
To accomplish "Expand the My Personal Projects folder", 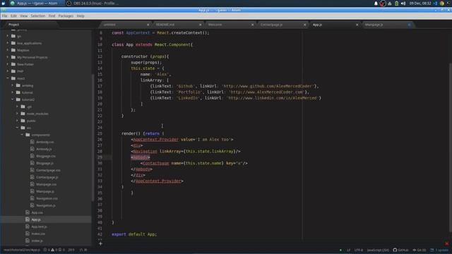I will (8, 57).
